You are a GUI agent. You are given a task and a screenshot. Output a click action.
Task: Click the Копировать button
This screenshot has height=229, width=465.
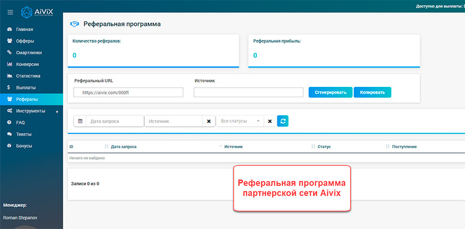373,92
